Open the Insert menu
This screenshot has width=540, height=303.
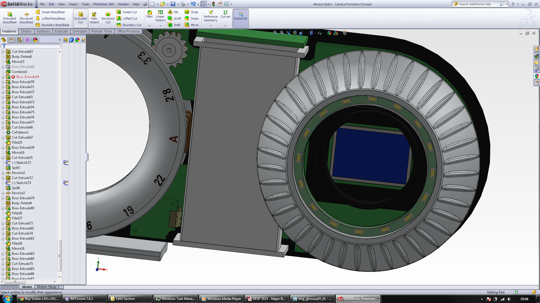[x=73, y=4]
